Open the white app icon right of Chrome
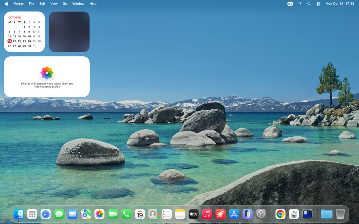This screenshot has width=359, height=224. pos(294,214)
